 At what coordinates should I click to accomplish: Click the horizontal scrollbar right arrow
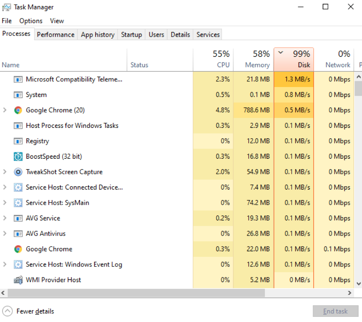click(349, 293)
